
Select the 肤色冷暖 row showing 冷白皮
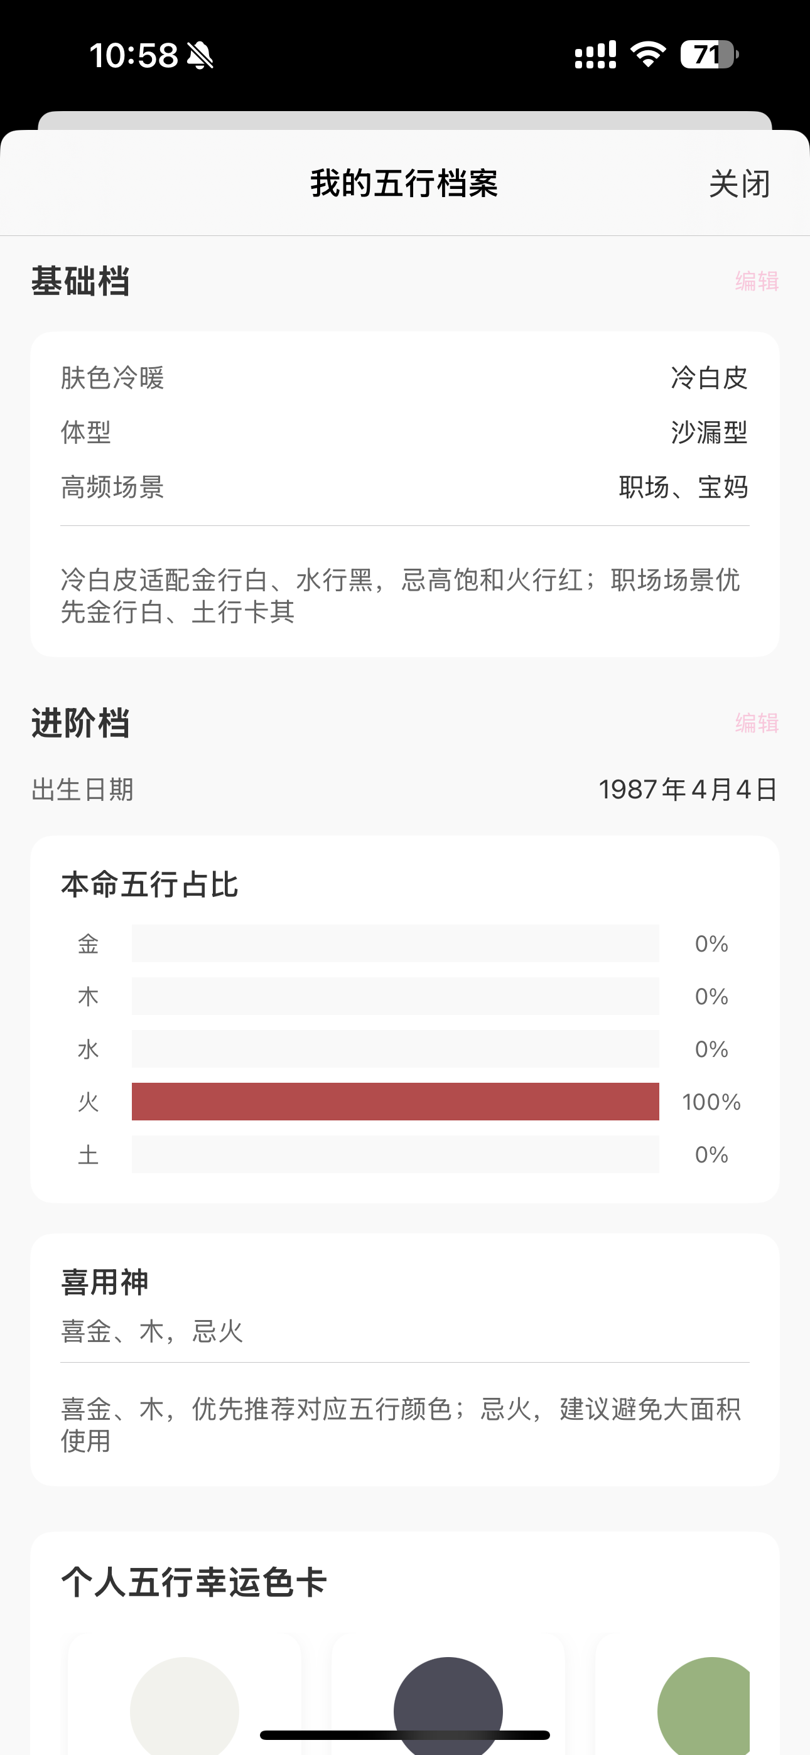405,380
